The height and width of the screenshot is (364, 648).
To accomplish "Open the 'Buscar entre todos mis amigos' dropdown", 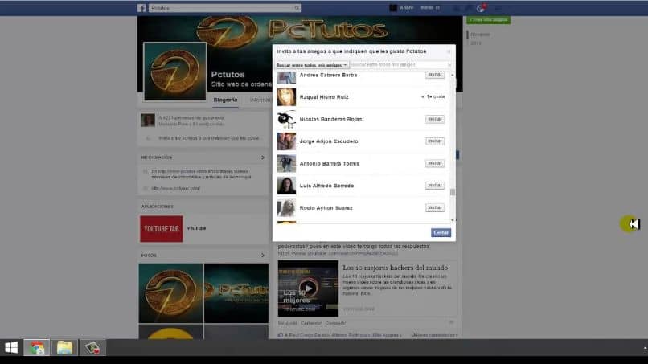I will 311,65.
